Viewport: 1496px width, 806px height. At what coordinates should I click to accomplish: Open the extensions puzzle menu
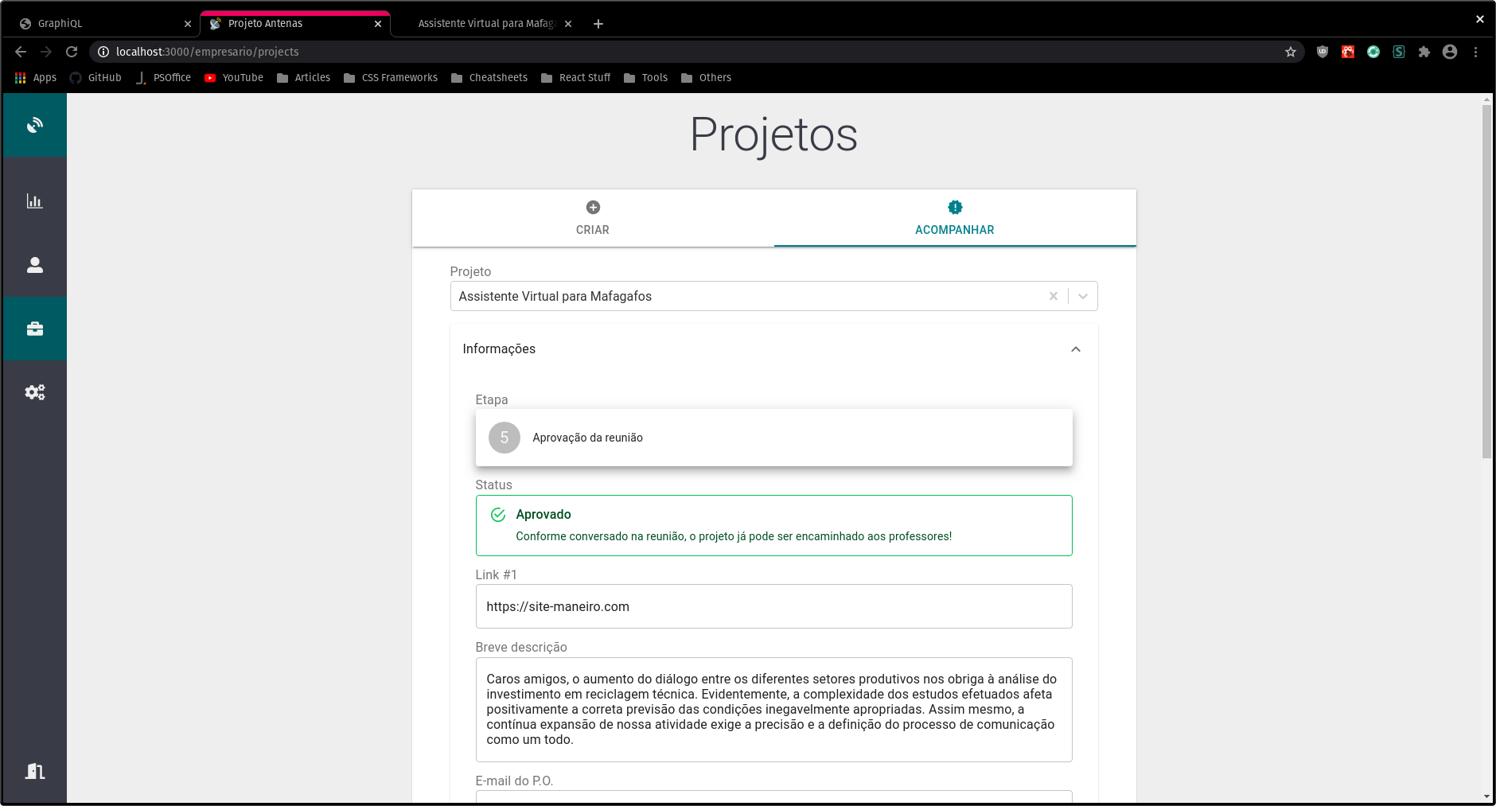pyautogui.click(x=1424, y=52)
